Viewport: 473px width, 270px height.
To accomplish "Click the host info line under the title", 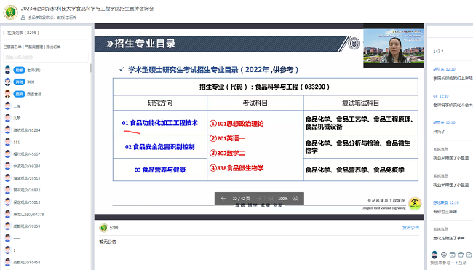I will tap(49, 17).
